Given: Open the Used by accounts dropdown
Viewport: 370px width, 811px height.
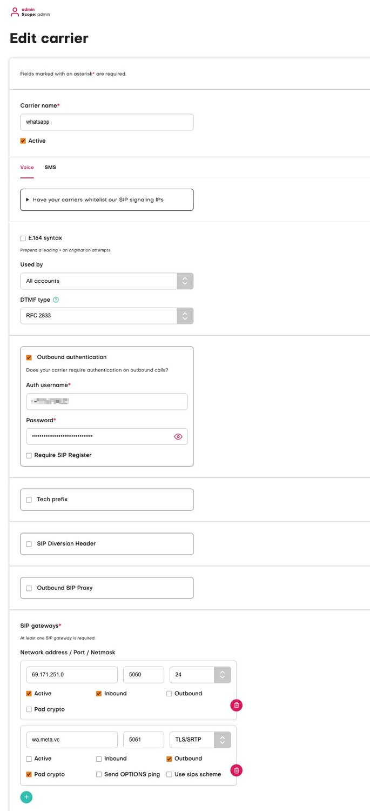Looking at the screenshot, I should [x=106, y=281].
